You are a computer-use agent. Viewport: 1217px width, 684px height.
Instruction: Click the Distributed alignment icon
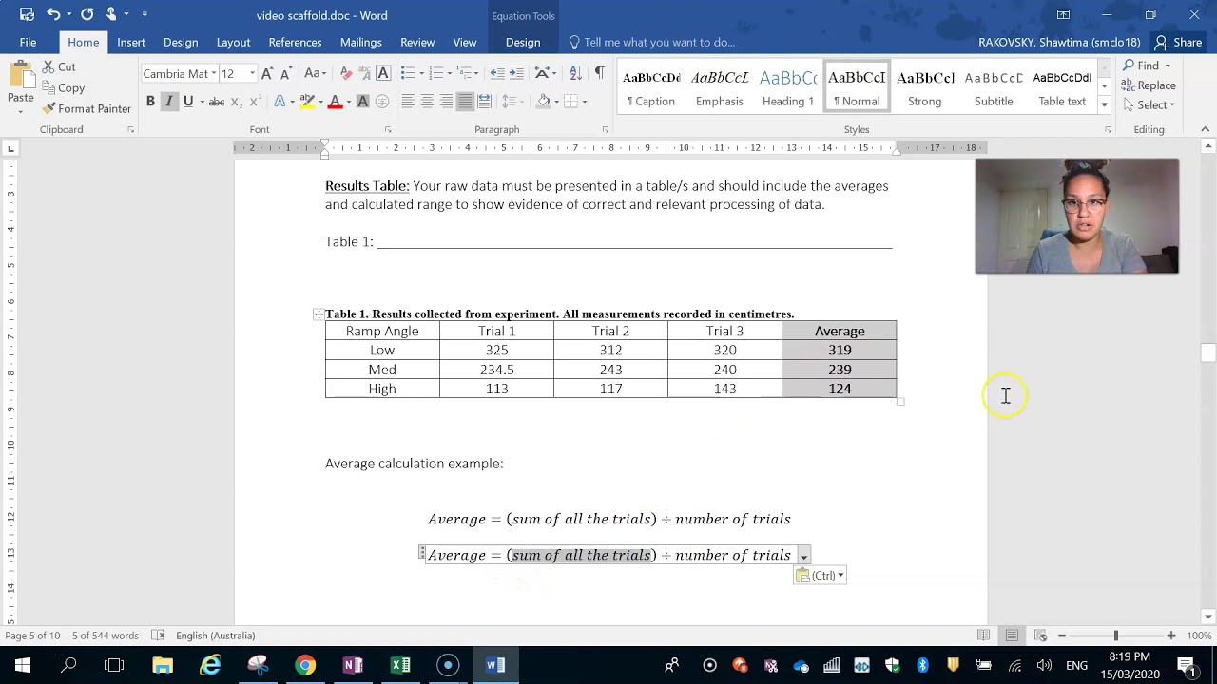[484, 102]
